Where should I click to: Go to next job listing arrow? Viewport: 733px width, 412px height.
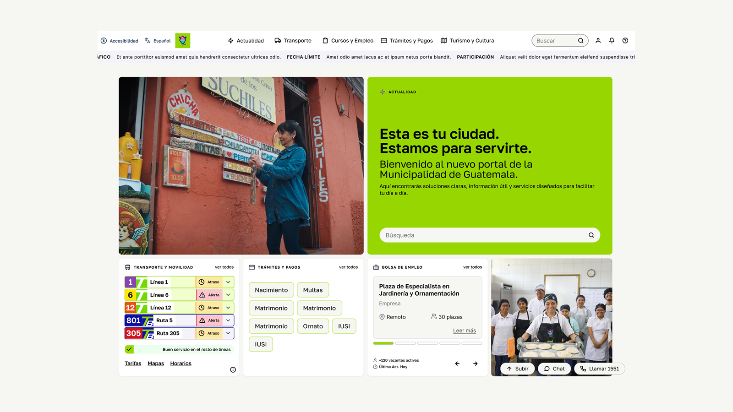(476, 363)
